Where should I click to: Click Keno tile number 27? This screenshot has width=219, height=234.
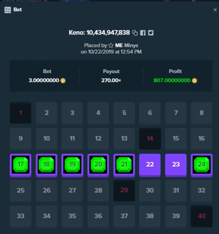pos(72,190)
